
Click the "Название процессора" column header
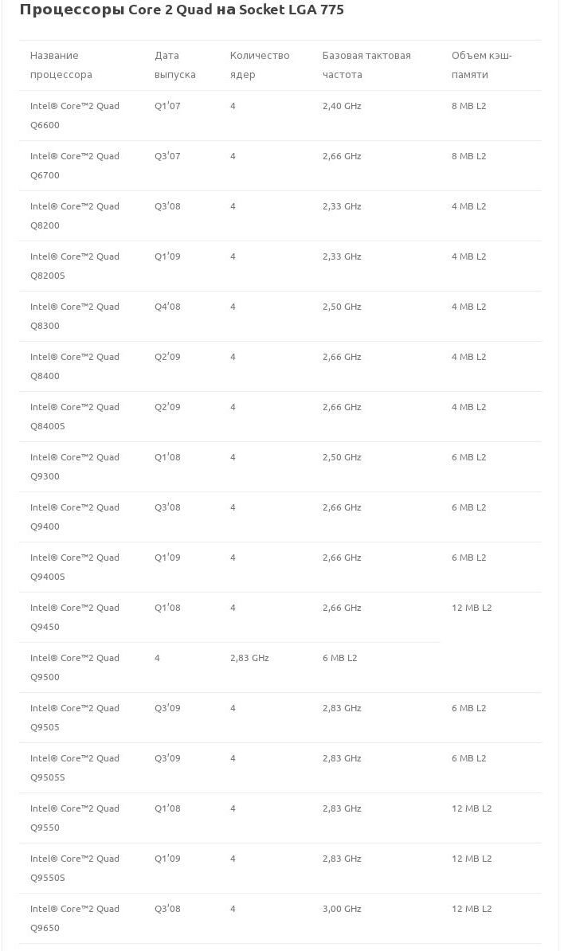click(x=61, y=65)
